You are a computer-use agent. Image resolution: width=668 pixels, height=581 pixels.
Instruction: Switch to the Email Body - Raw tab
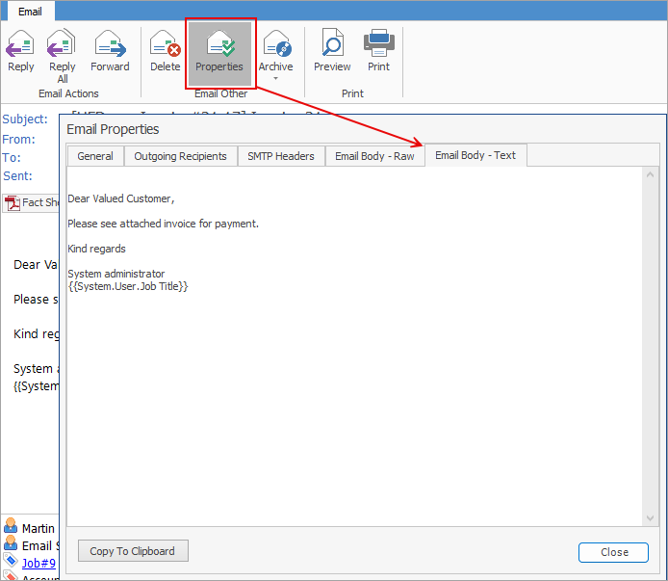pos(374,156)
